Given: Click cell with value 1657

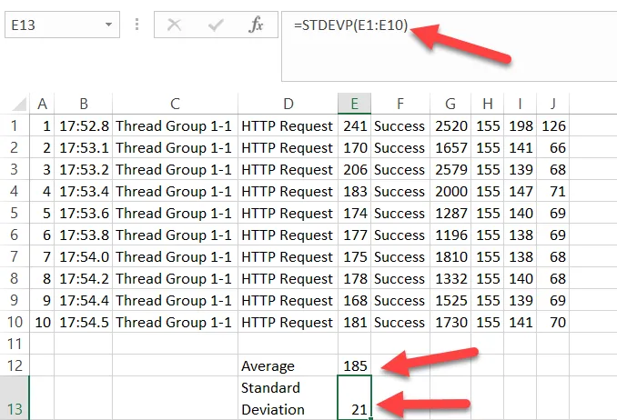Looking at the screenshot, I should [450, 147].
